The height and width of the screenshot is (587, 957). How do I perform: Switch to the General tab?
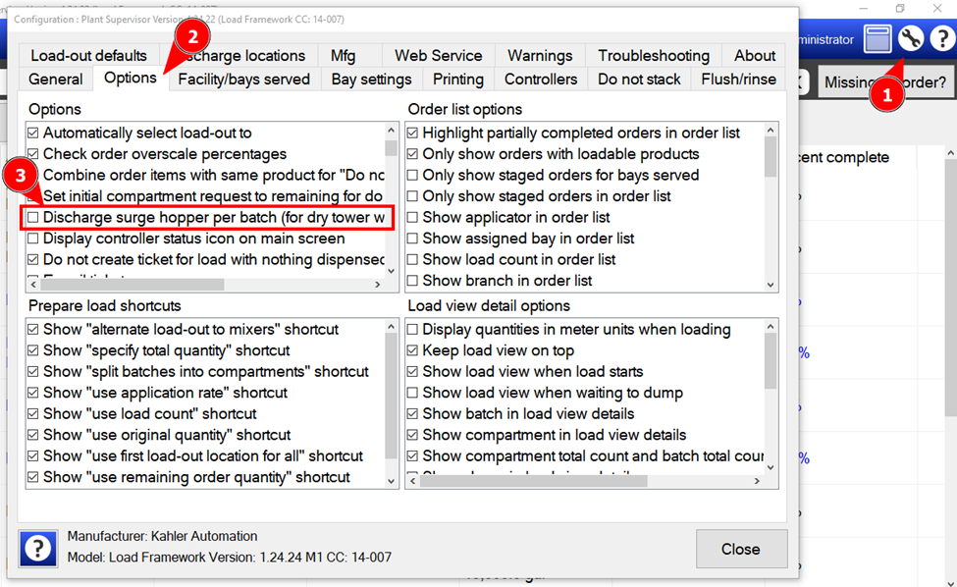pyautogui.click(x=56, y=80)
